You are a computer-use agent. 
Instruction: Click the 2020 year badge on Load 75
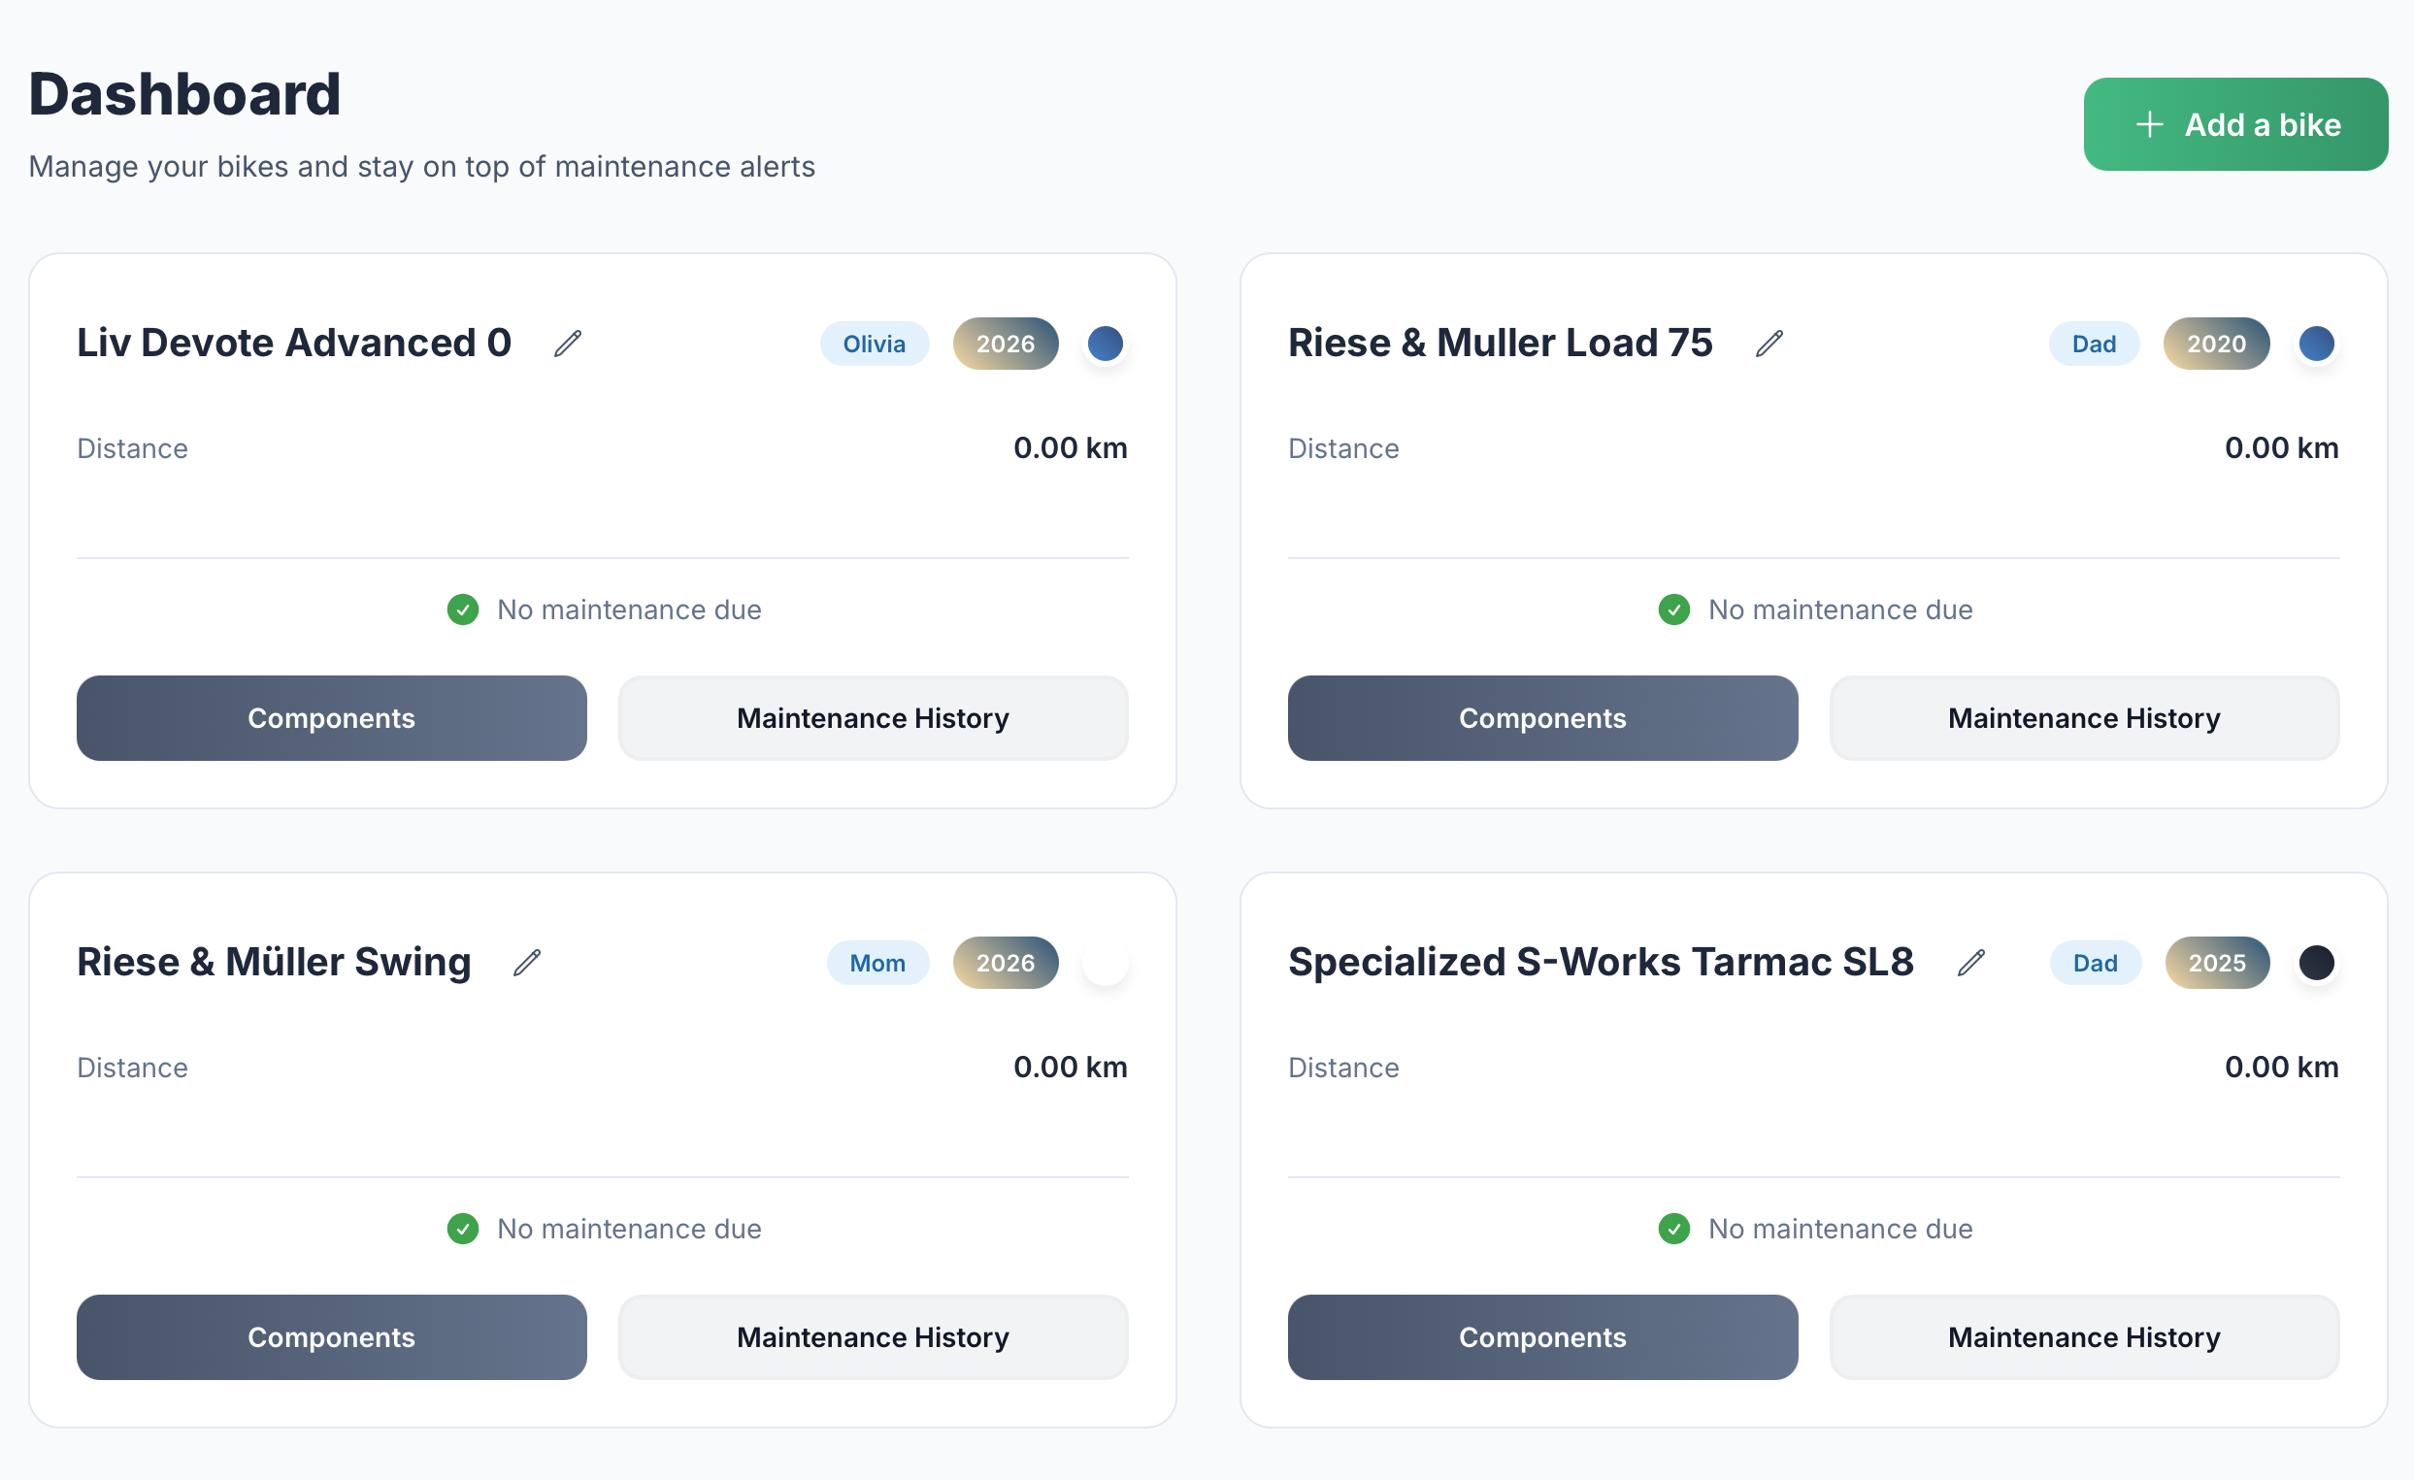coord(2216,344)
